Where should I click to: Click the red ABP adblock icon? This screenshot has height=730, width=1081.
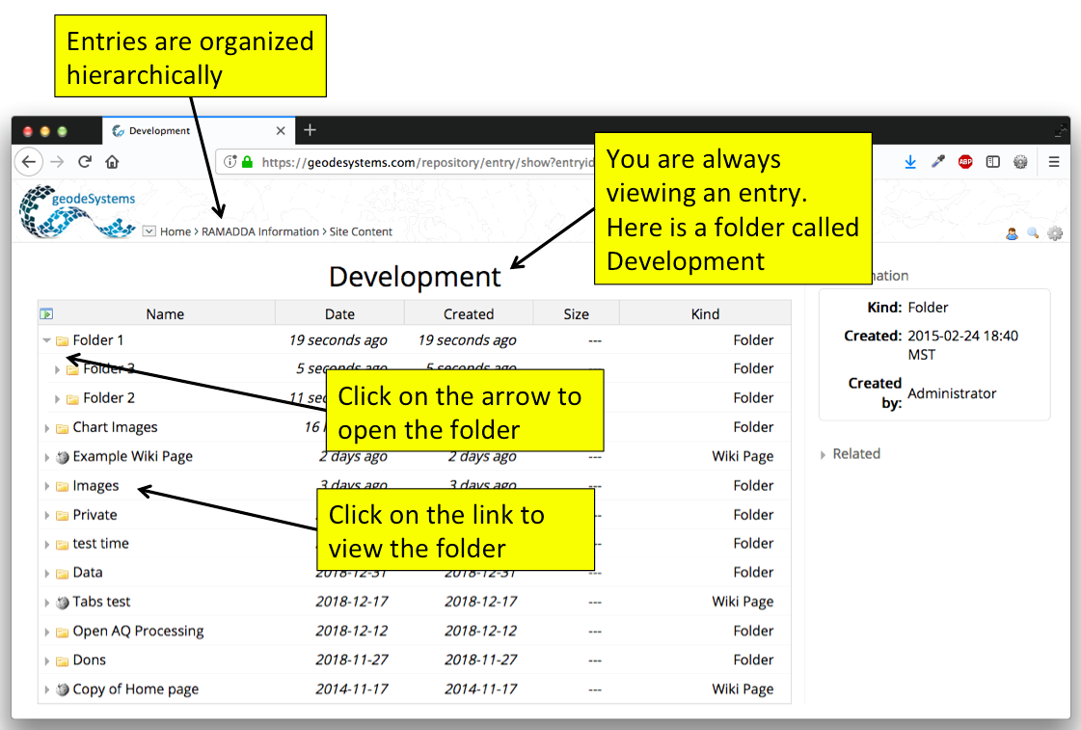[x=965, y=162]
